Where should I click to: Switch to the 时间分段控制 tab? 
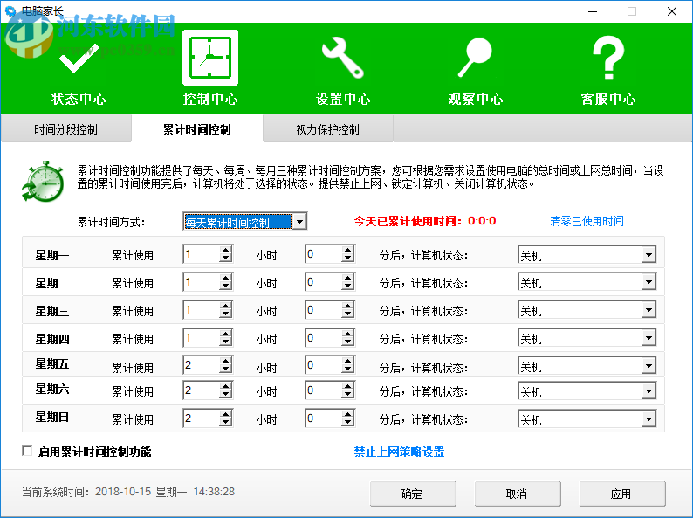(x=65, y=129)
